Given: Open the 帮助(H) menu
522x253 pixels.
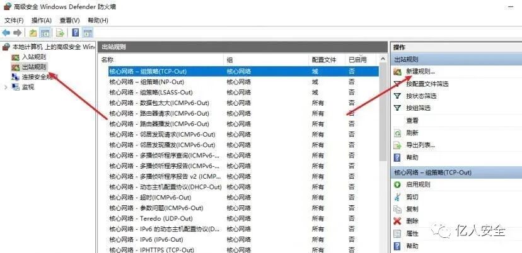Looking at the screenshot, I should point(98,20).
